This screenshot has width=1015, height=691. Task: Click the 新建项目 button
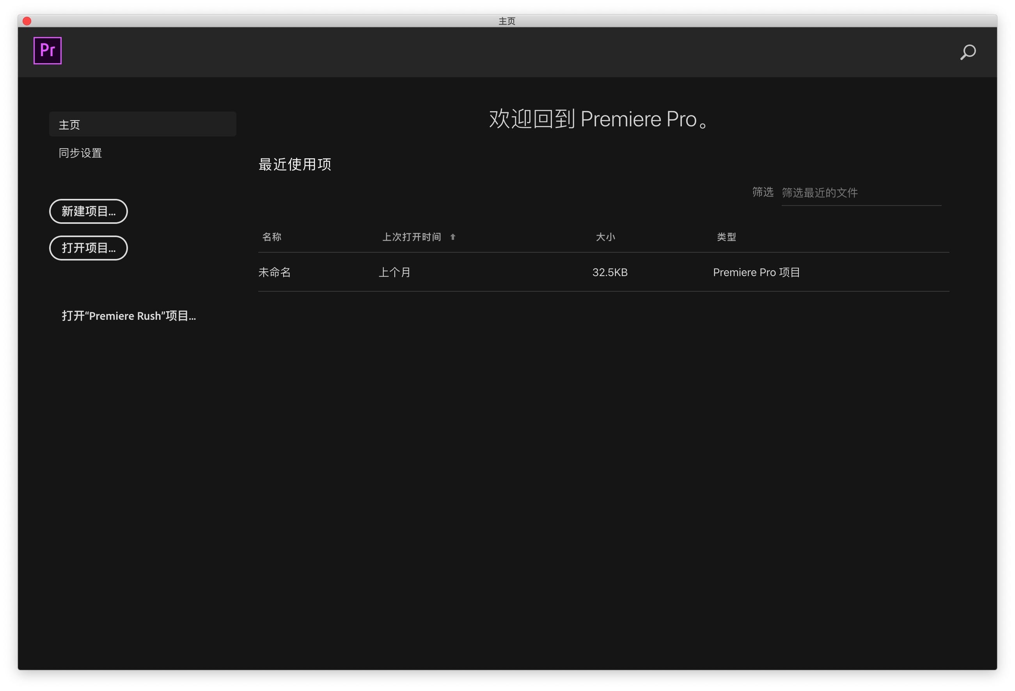[x=88, y=211]
